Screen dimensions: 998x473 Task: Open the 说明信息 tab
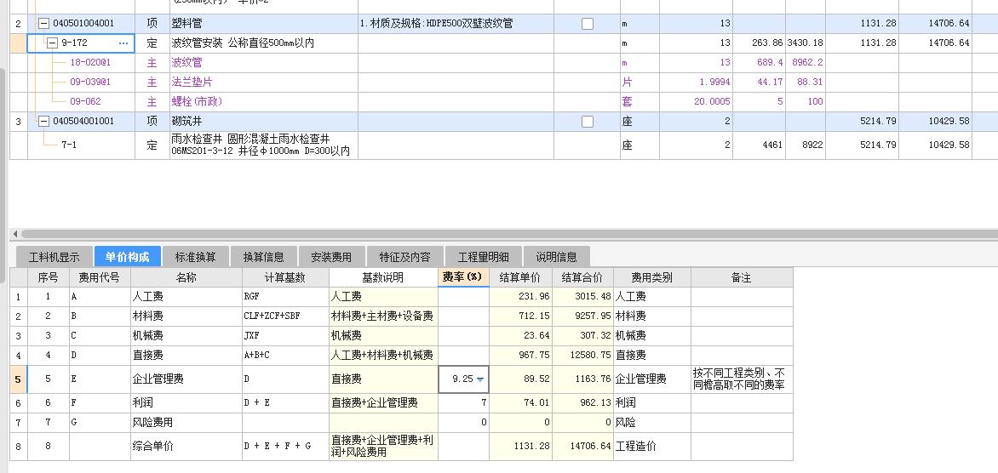(556, 257)
